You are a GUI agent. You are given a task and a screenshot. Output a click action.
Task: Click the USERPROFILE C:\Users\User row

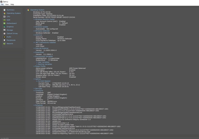(x=48, y=58)
